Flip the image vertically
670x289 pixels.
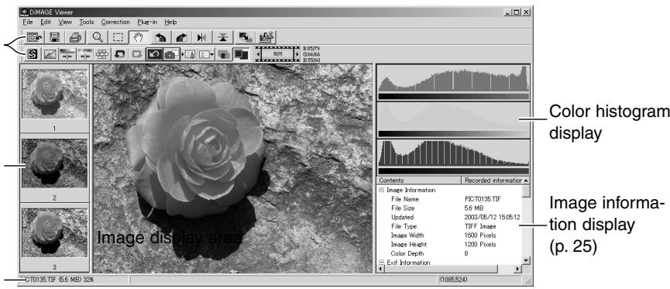coord(222,37)
